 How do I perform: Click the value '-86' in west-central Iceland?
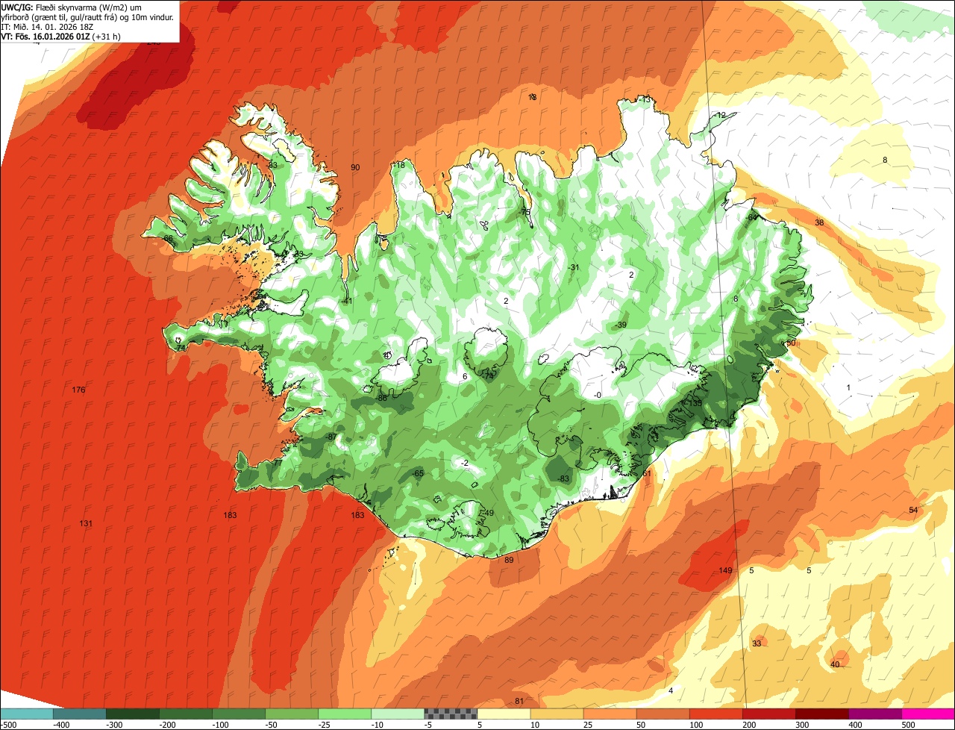pos(382,399)
